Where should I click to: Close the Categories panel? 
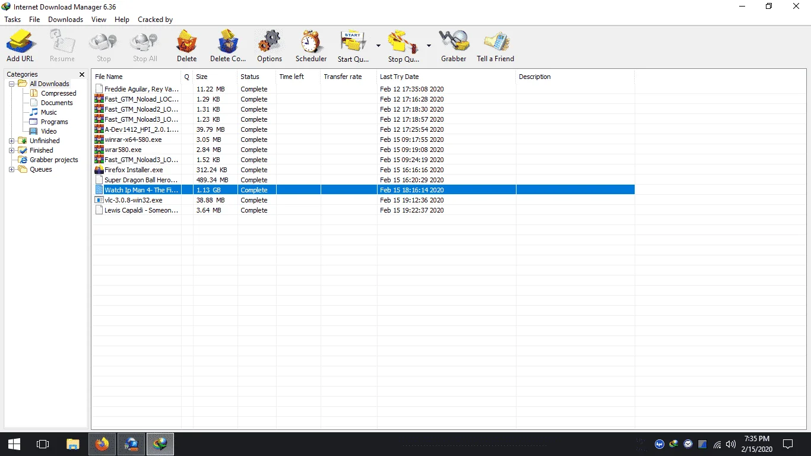[82, 74]
